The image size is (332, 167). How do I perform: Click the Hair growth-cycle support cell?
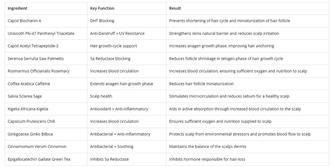(113, 46)
